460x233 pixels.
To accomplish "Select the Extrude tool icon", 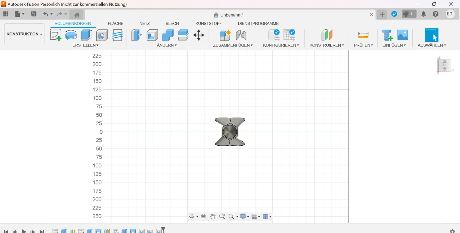I will click(86, 35).
